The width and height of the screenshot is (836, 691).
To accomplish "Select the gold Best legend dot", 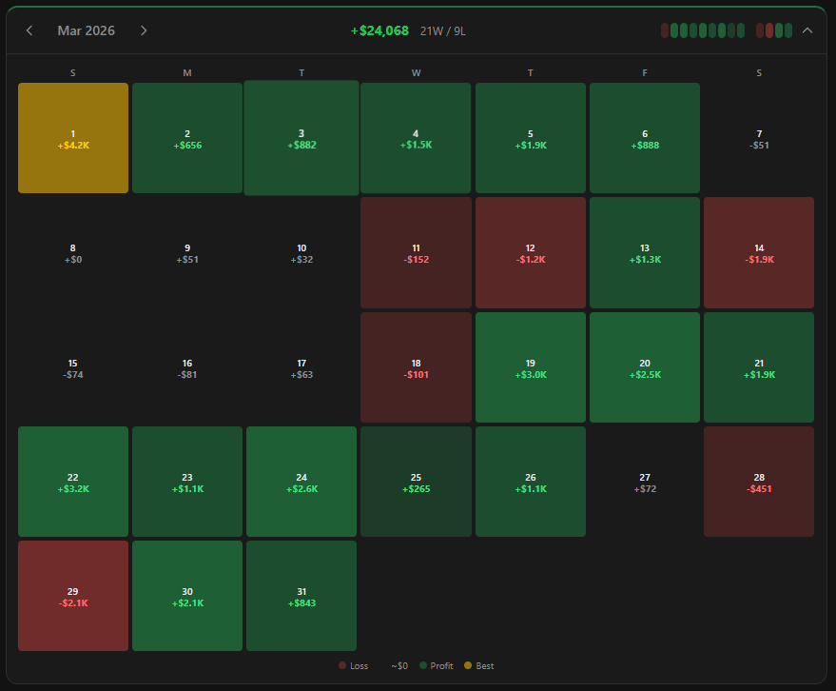I will coord(467,665).
